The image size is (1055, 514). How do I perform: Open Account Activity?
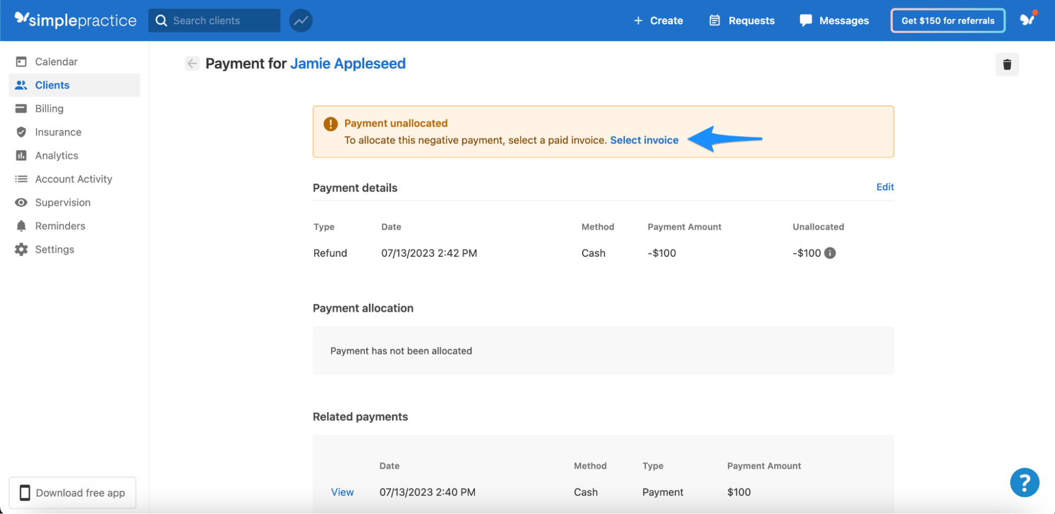point(73,179)
